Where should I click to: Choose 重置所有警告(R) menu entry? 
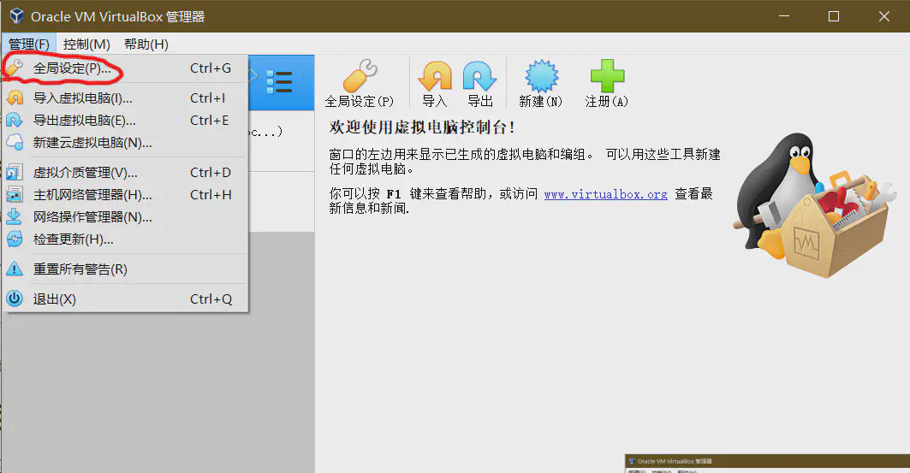tap(125, 269)
